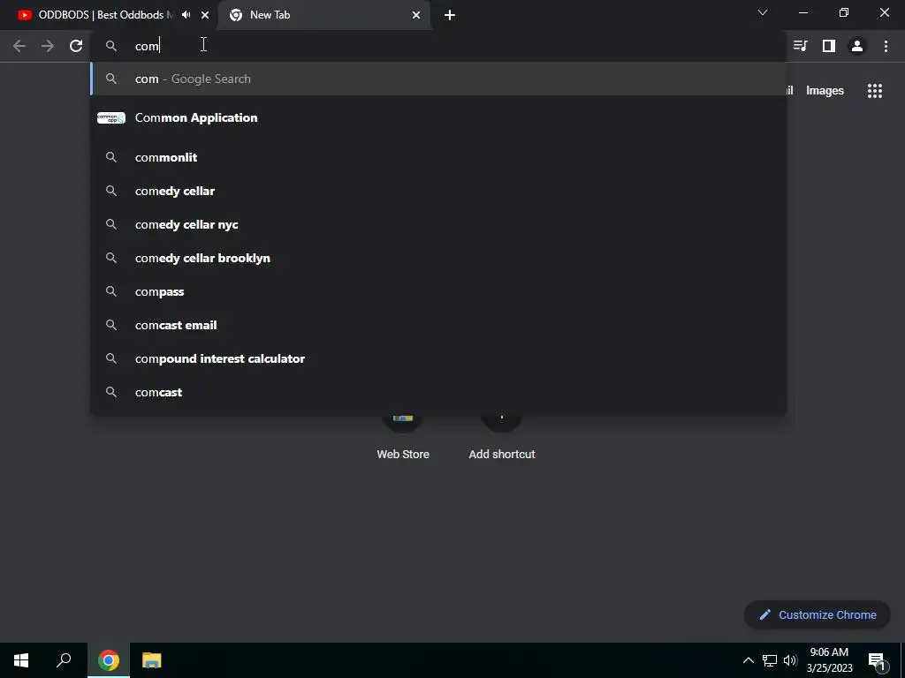Choose the 'compass' suggestion
Image resolution: width=905 pixels, height=678 pixels.
(438, 291)
